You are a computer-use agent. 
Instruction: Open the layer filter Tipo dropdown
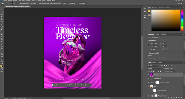[153, 66]
